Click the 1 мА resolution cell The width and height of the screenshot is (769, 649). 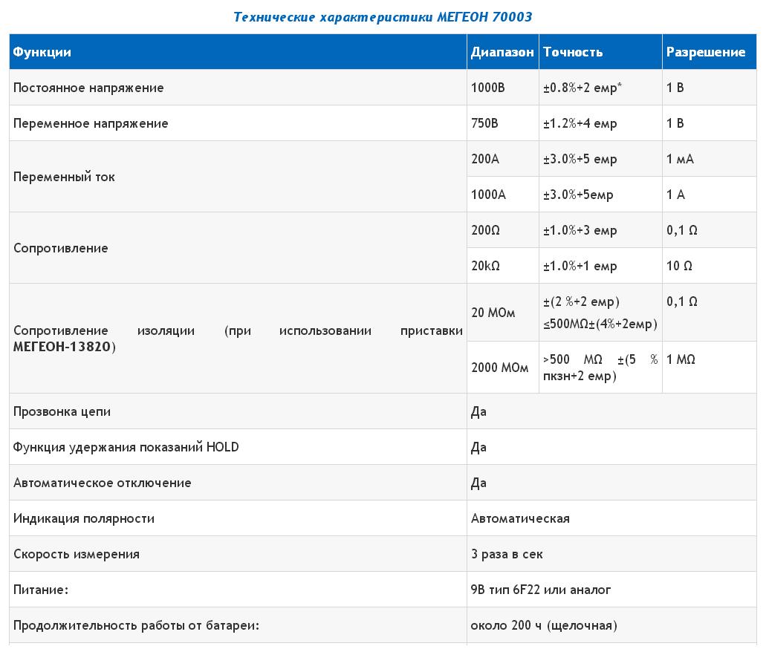point(680,159)
